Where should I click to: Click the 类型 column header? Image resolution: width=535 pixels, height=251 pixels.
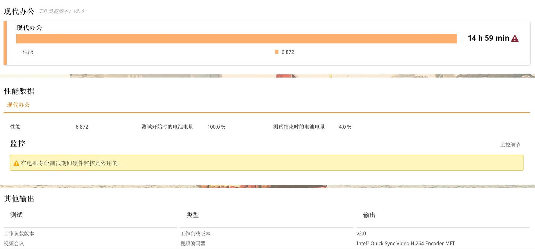click(x=193, y=215)
